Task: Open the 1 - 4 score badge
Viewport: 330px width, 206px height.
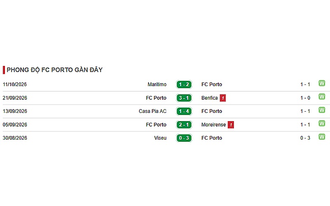Action: pyautogui.click(x=184, y=111)
